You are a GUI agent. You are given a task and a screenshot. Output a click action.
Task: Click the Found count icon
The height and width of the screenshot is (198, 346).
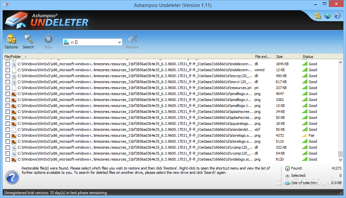[x=287, y=169]
